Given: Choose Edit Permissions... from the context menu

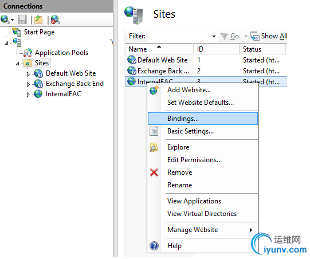Looking at the screenshot, I should (x=203, y=160).
